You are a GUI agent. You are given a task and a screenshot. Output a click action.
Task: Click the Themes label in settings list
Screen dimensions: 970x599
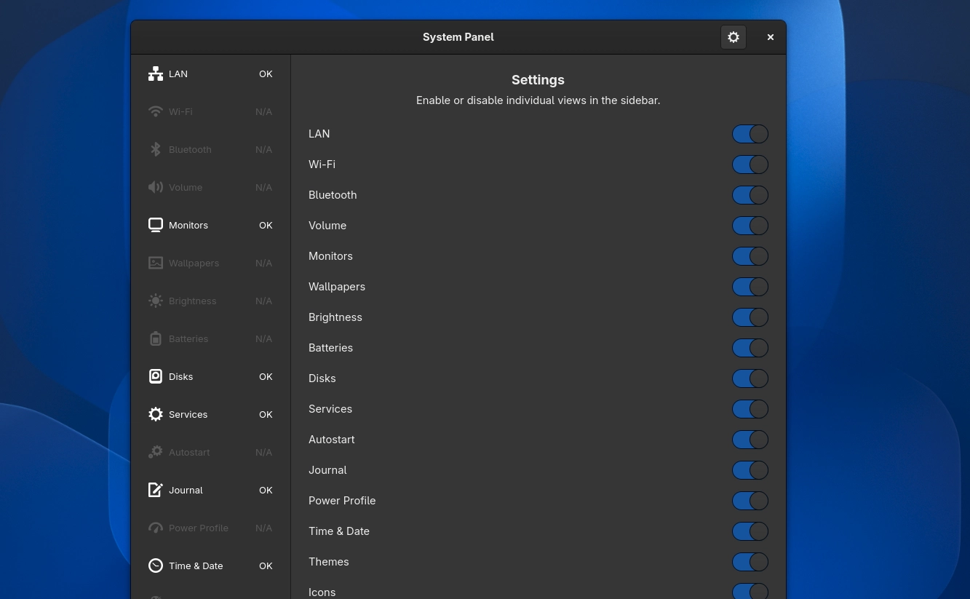tap(329, 562)
